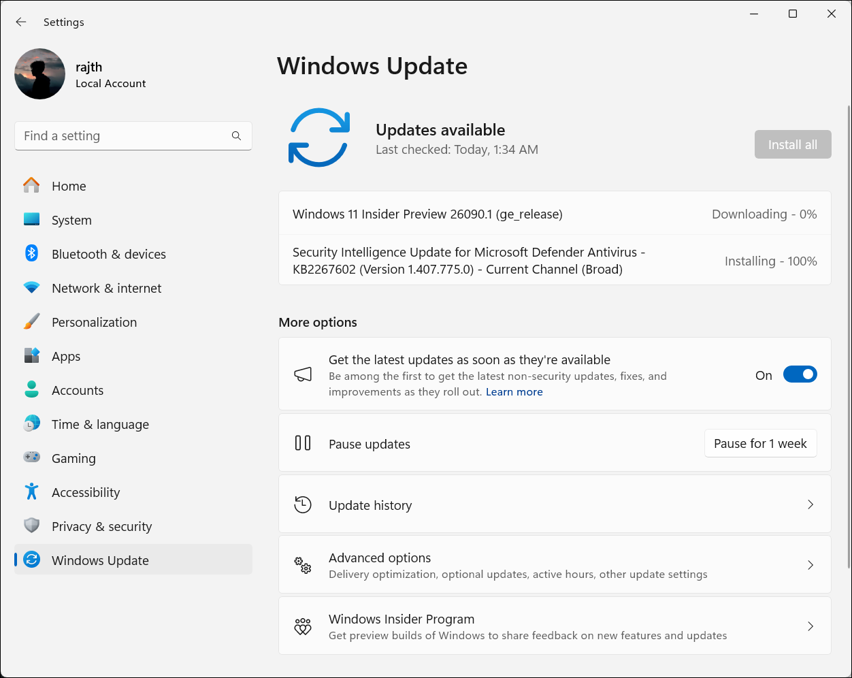Select Apps in the sidebar
852x678 pixels.
click(x=66, y=356)
